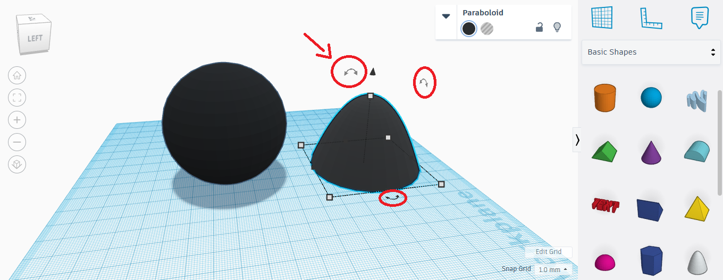This screenshot has height=280, width=723.
Task: Pick the red Text shape
Action: tap(605, 204)
